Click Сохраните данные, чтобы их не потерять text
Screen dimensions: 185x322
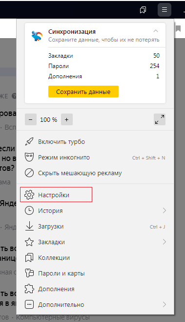pos(103,40)
